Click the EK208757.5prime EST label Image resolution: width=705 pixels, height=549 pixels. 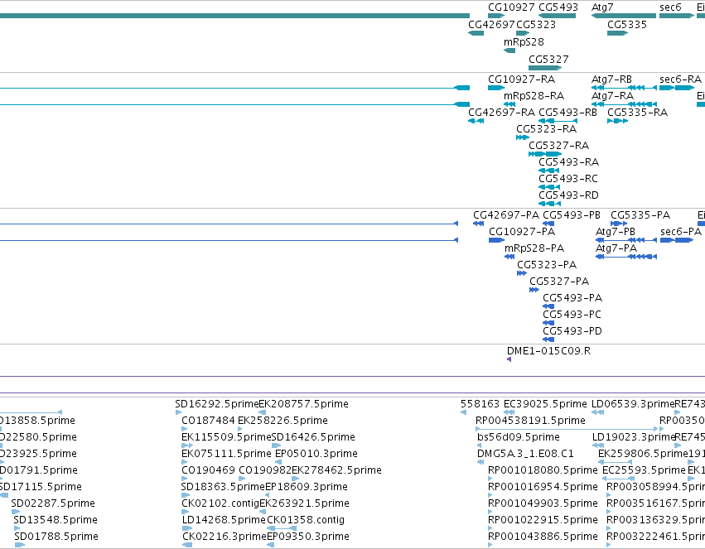[303, 405]
